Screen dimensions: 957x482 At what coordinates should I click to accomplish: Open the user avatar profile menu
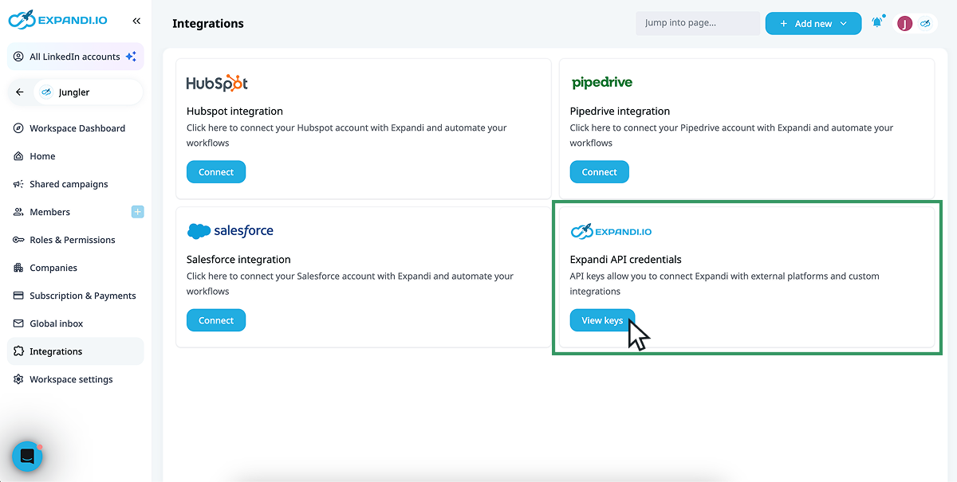pyautogui.click(x=904, y=23)
